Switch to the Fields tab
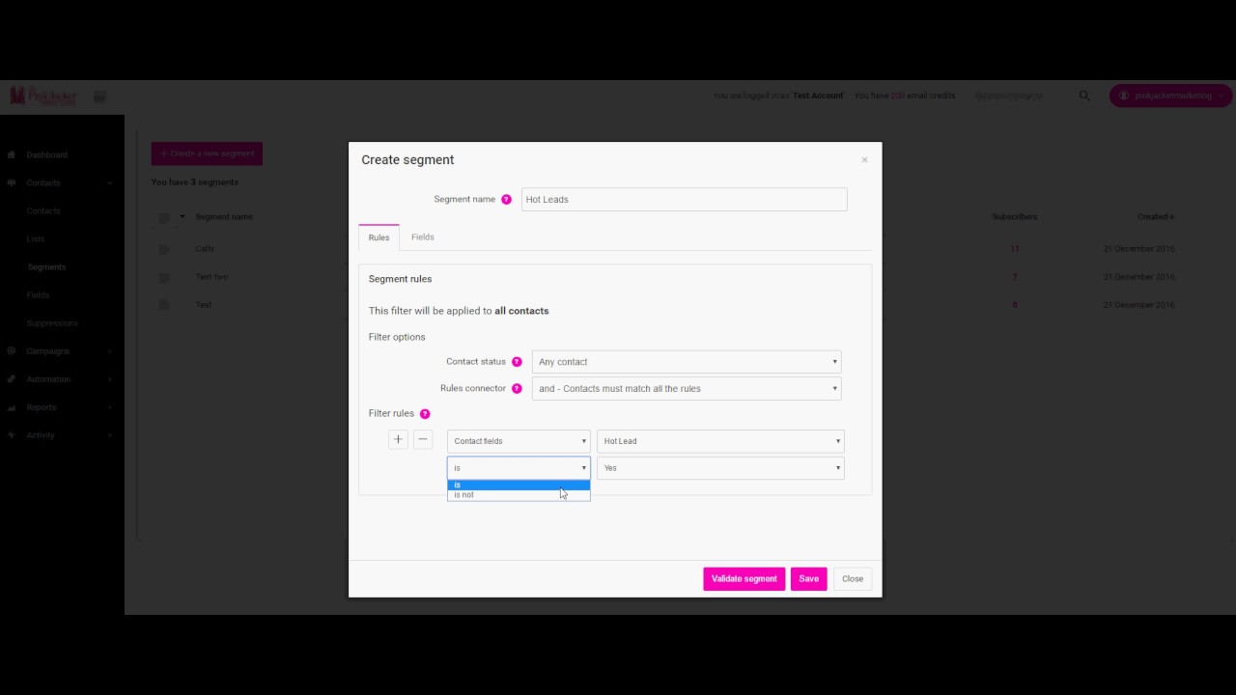 click(423, 237)
